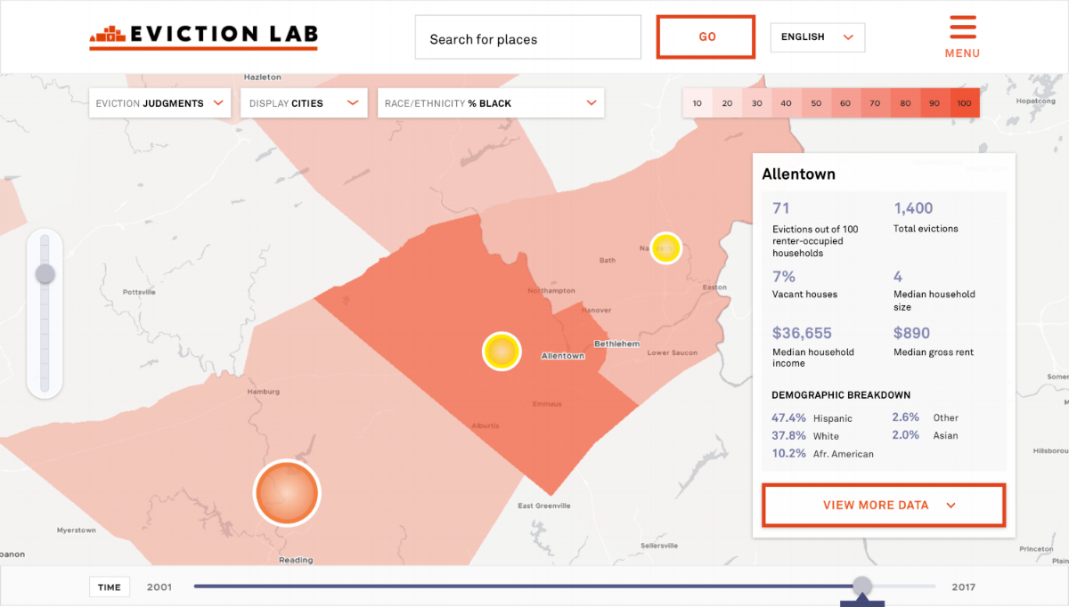The height and width of the screenshot is (607, 1069).
Task: Select legend swatch 60
Action: 846,103
